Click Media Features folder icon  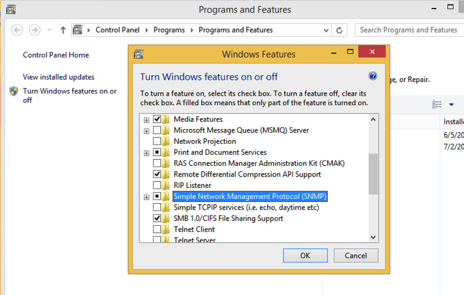coord(166,119)
